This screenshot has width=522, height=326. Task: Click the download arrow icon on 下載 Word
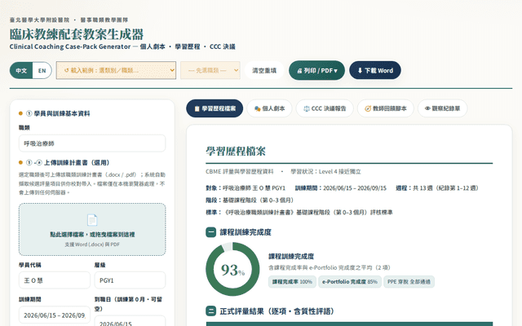360,71
